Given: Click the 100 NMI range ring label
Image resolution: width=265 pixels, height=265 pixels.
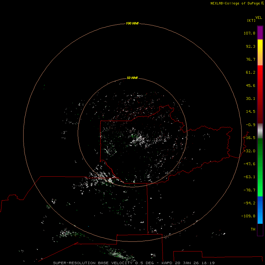Looking at the screenshot, I should [132, 23].
